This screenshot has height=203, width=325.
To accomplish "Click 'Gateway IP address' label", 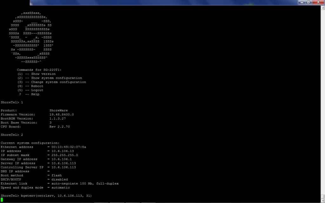I will pos(19,159).
